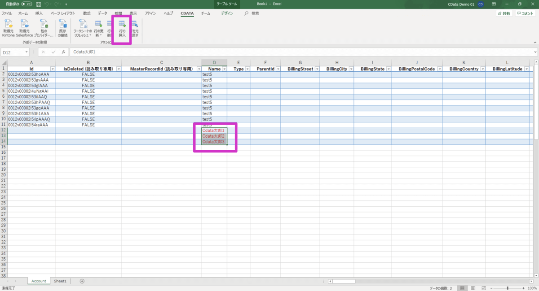Switch to Normal view in status bar
Viewport: 539px width, 291px height.
(463, 288)
